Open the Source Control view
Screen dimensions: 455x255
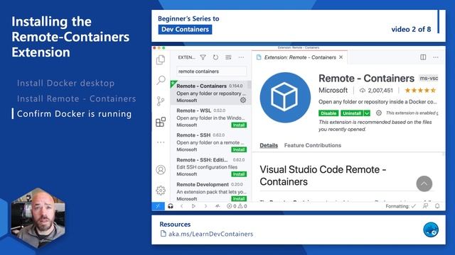[x=161, y=101]
